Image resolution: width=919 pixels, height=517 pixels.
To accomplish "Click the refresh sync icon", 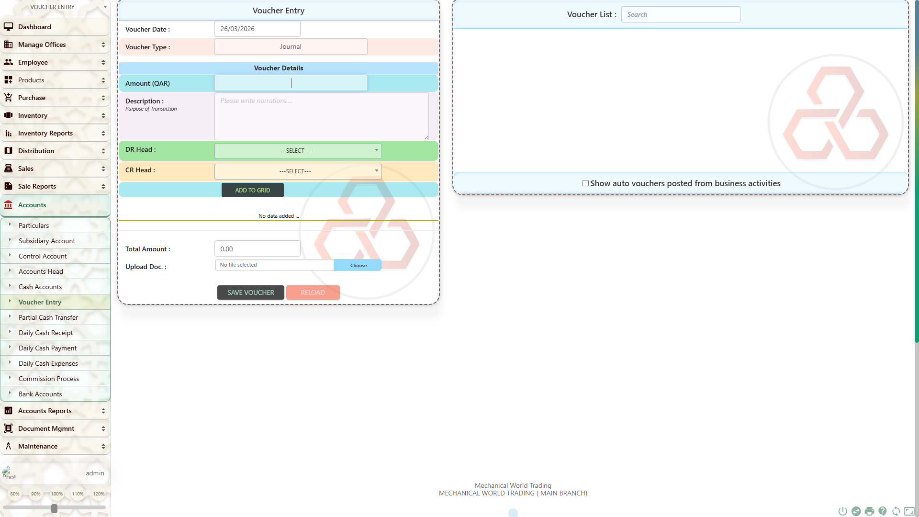I will click(x=896, y=511).
